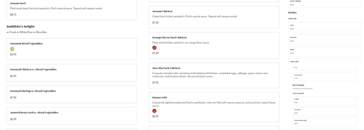
Task: Click the spicy icon under Hunan Tofu
Action: pos(154,111)
